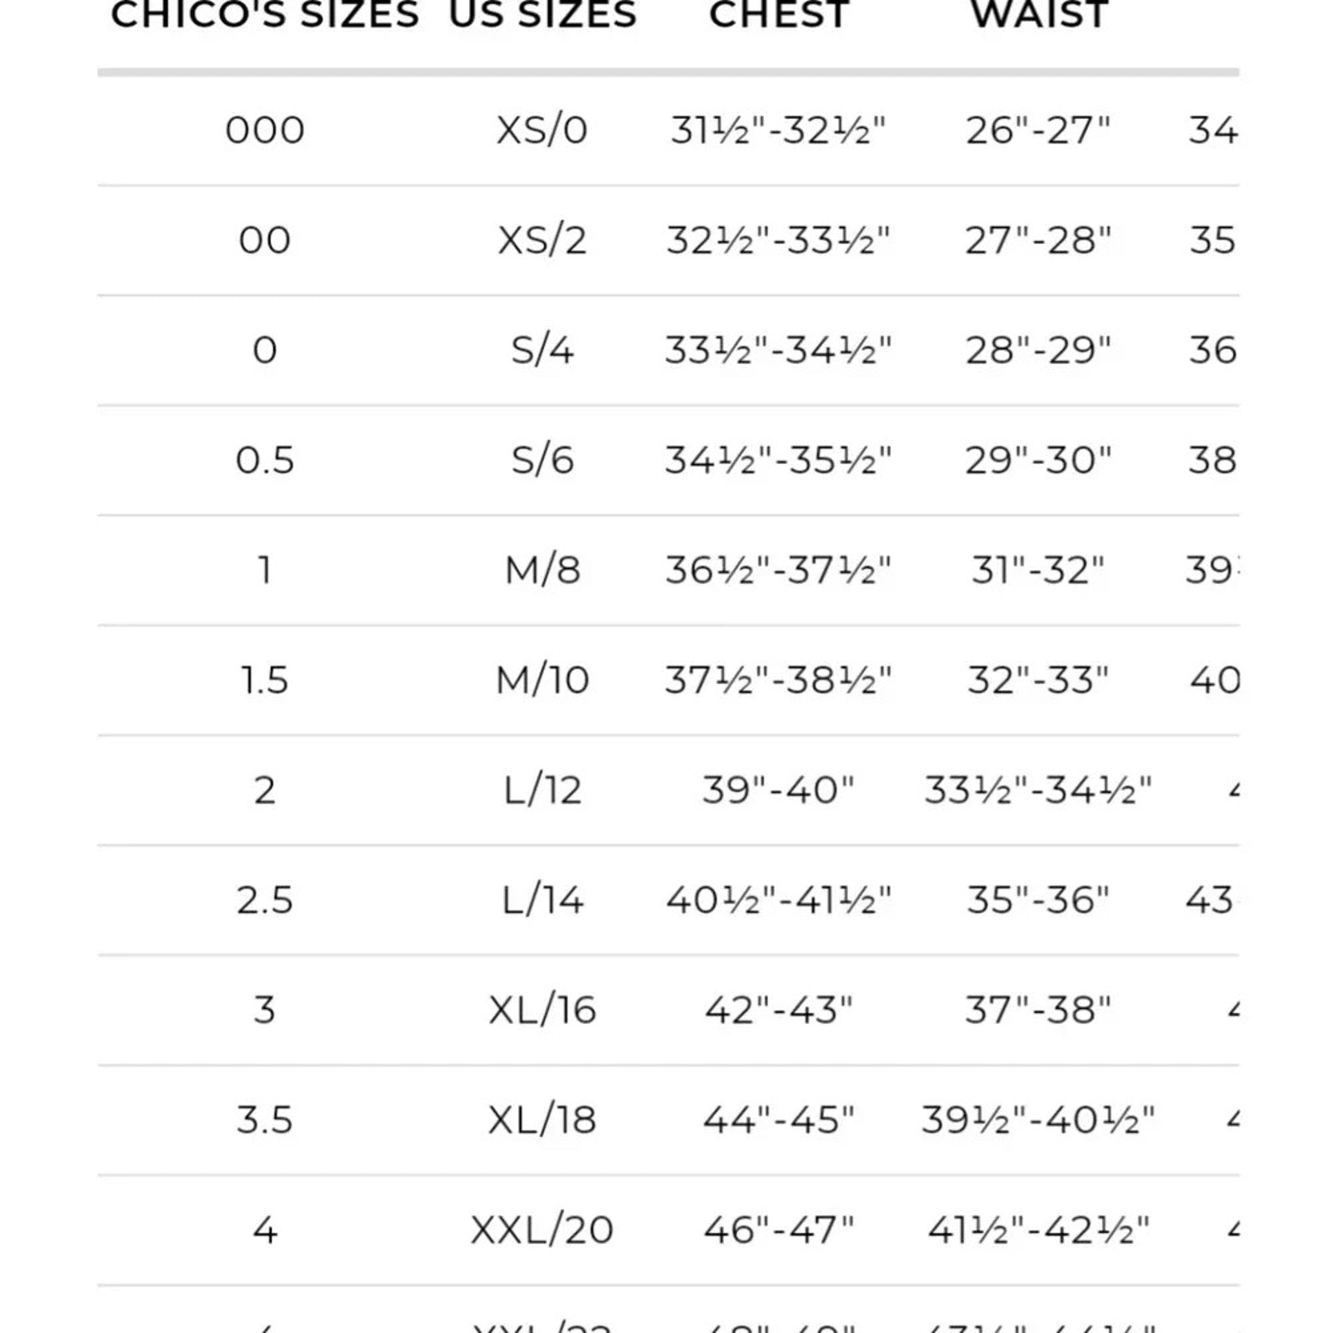Select Chico's size 0.5 cell

click(x=265, y=460)
